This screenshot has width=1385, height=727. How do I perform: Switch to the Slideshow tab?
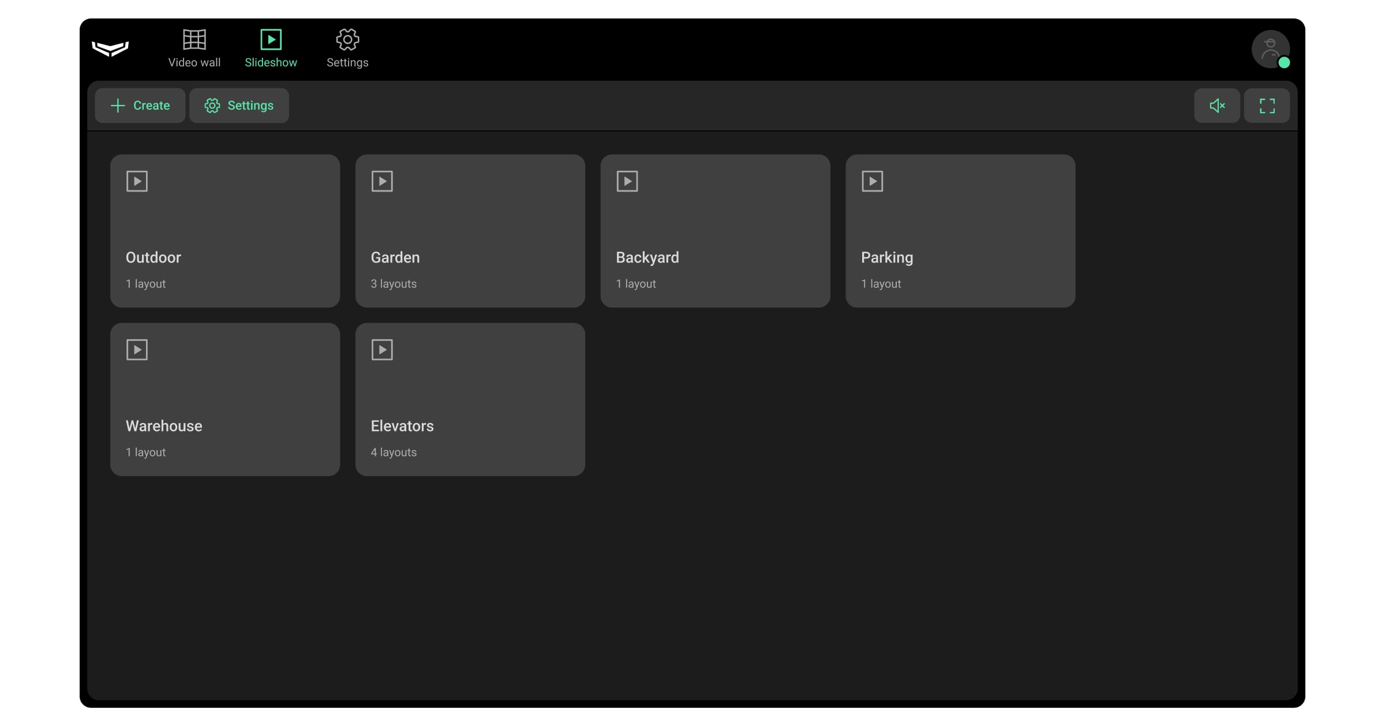tap(271, 49)
